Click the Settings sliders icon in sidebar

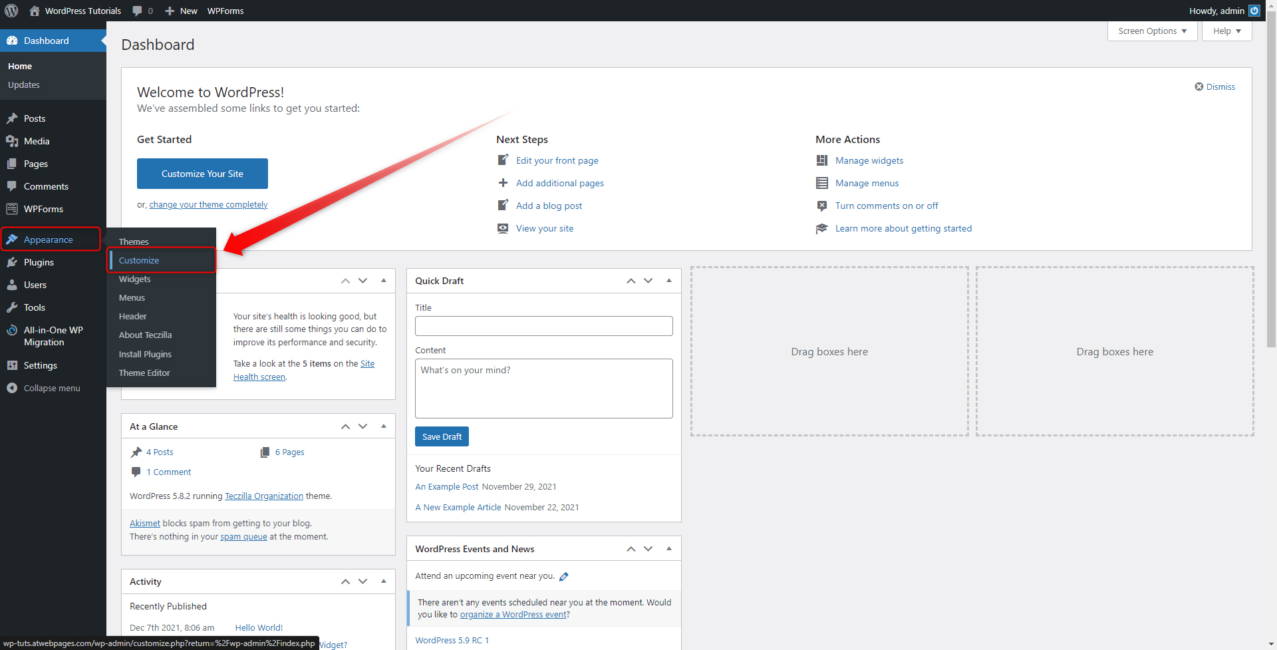12,365
